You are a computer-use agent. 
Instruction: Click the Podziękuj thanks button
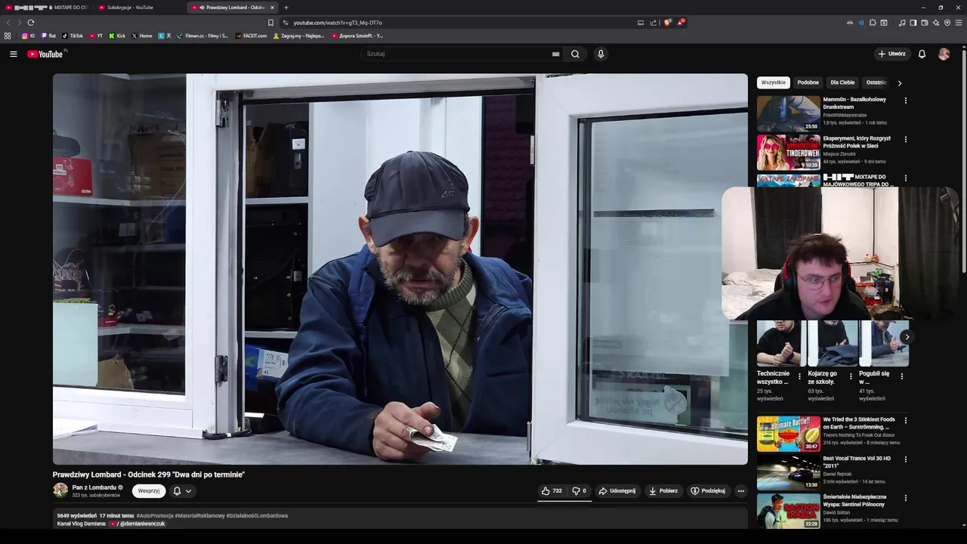pos(708,491)
